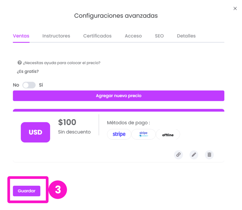This screenshot has width=242, height=210.
Task: Toggle the ¿Es gratis? switch
Action: 29,85
